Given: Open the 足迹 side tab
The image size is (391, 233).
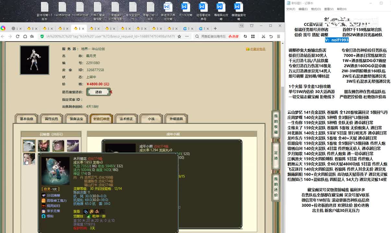Looking at the screenshot, I should point(276,155).
